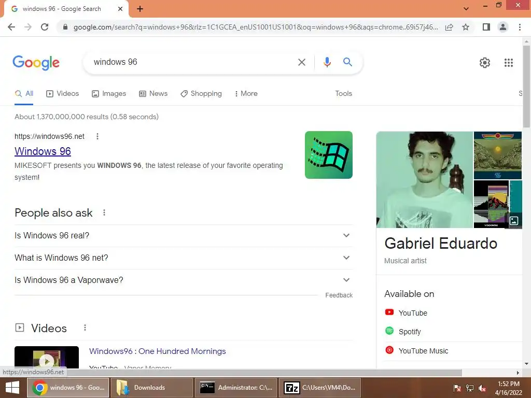This screenshot has width=531, height=398.
Task: Bookmark this tab with the star icon
Action: coord(466,27)
